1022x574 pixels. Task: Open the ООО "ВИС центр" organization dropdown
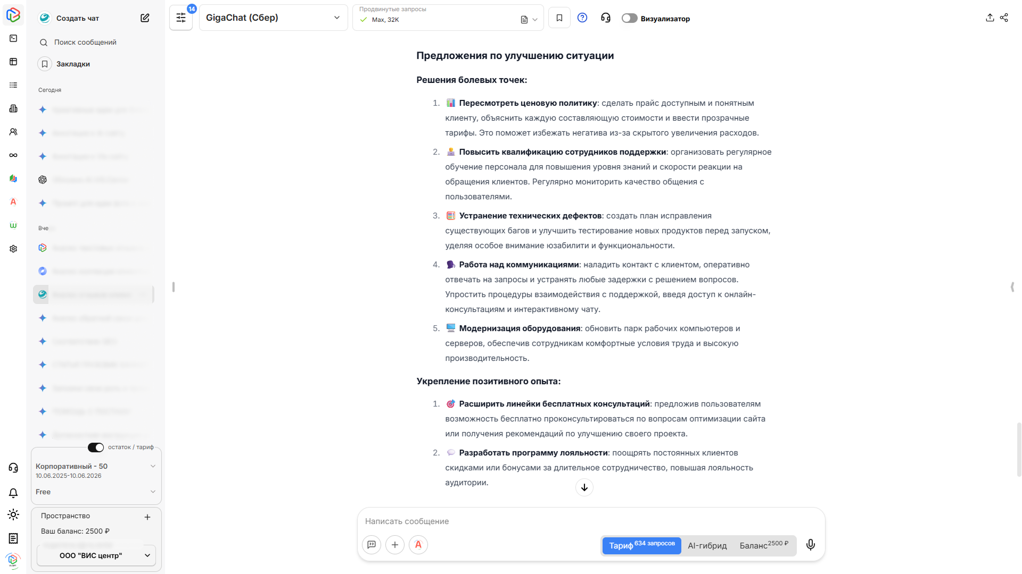96,555
